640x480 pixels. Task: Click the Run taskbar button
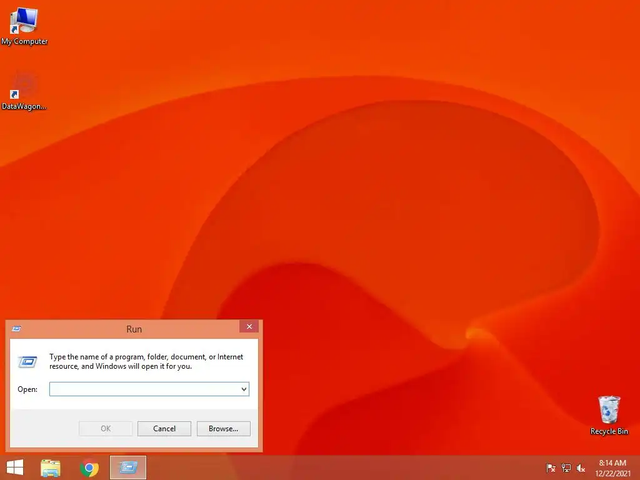pyautogui.click(x=128, y=467)
